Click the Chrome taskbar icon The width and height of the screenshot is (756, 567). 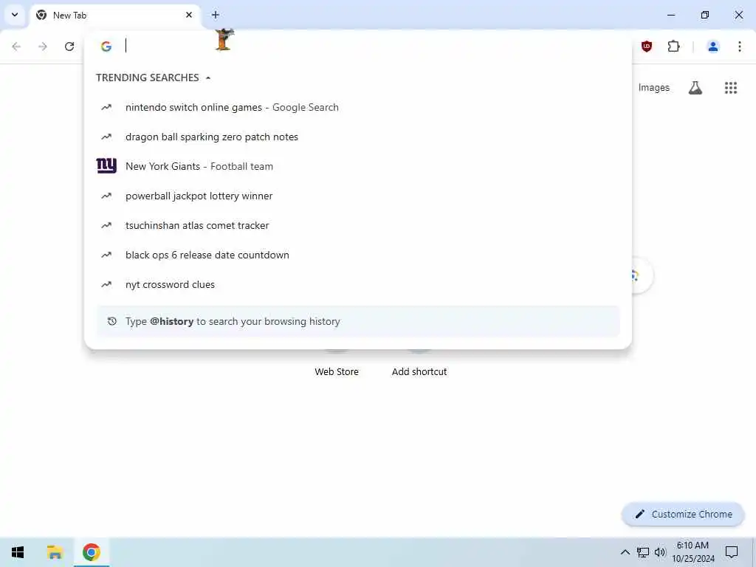coord(91,552)
